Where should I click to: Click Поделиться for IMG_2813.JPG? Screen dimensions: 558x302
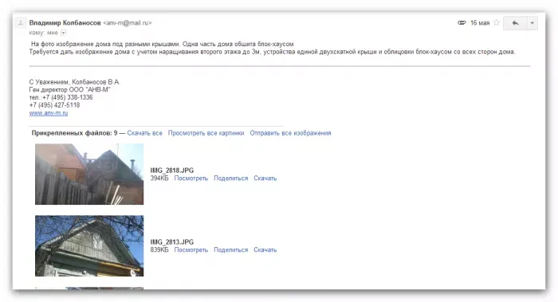point(230,249)
